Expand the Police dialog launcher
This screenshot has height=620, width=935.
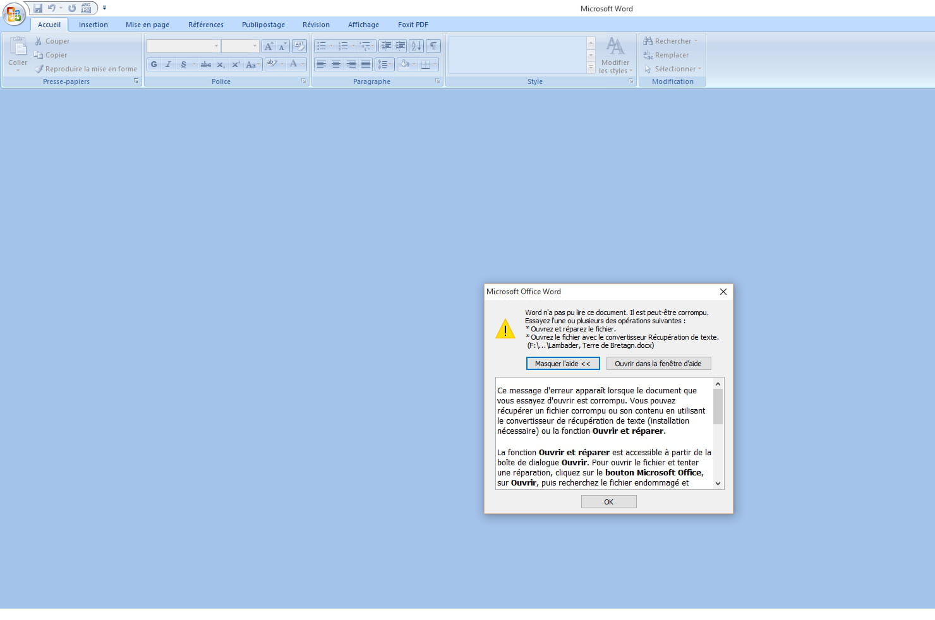point(304,81)
